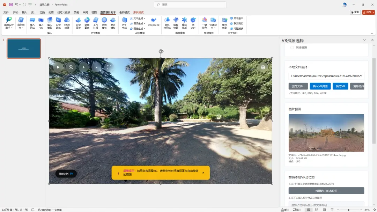Screen dimensions: 377x212
Task: Adjust the zoom slider in status bar
Action: (x=349, y=210)
